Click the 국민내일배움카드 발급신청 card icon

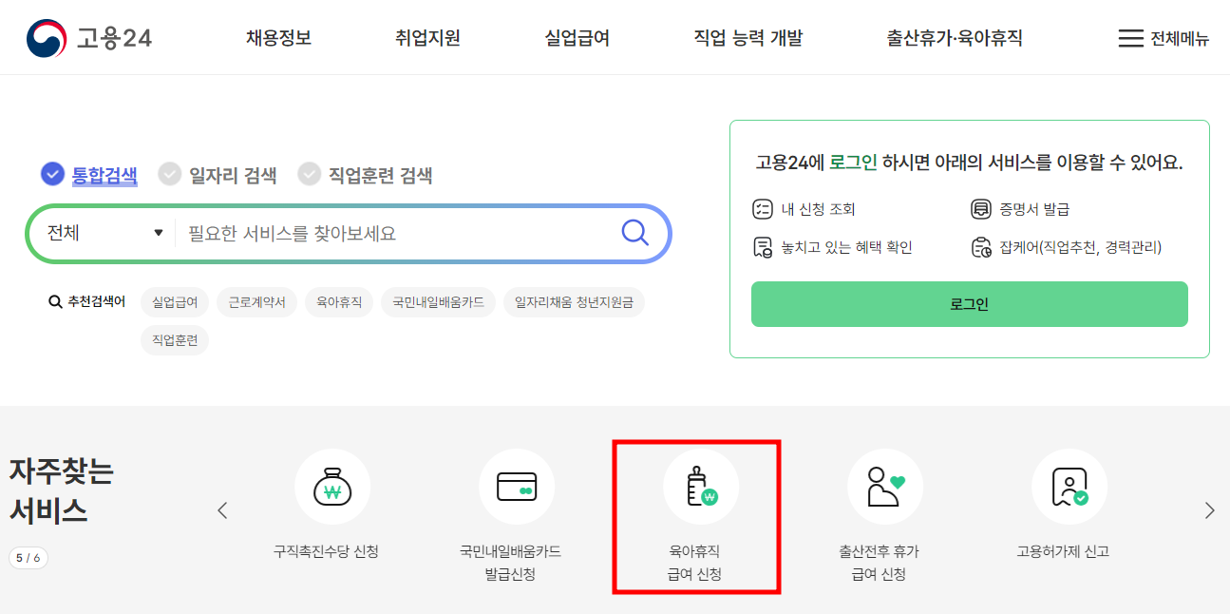517,487
